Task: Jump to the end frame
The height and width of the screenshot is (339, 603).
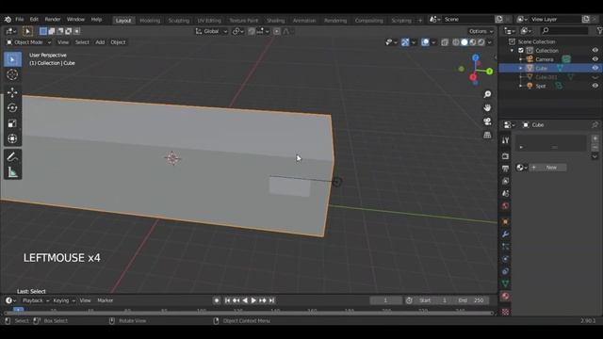Action: pyautogui.click(x=271, y=300)
